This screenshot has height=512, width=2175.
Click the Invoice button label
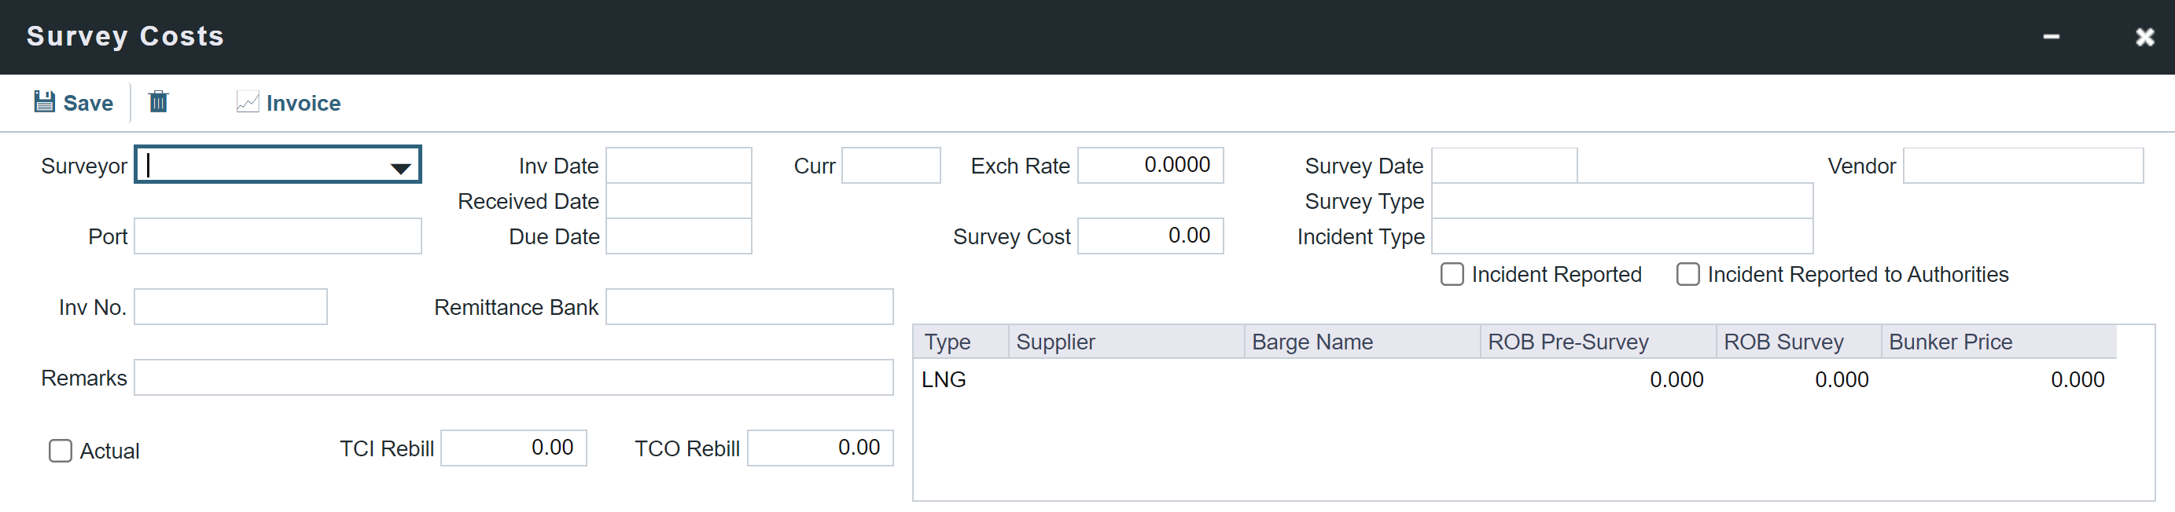pos(303,103)
